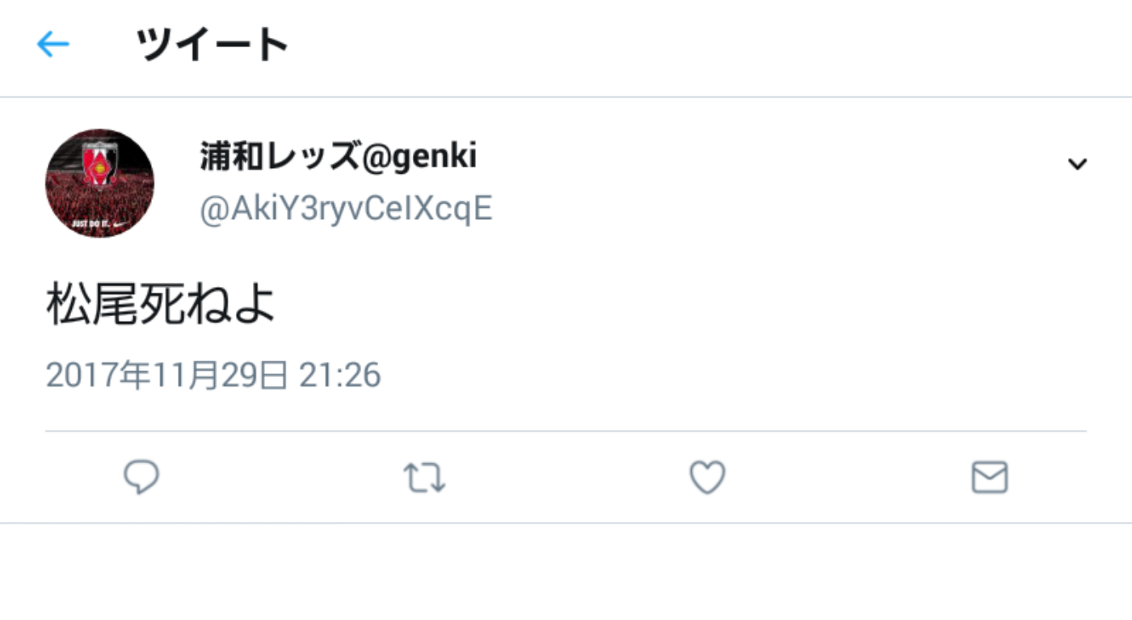Click the date portion of the timestamp
Image resolution: width=1132 pixels, height=620 pixels.
pyautogui.click(x=166, y=375)
